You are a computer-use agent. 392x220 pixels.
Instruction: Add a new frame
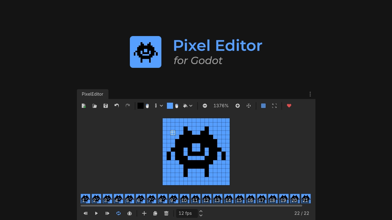point(144,213)
